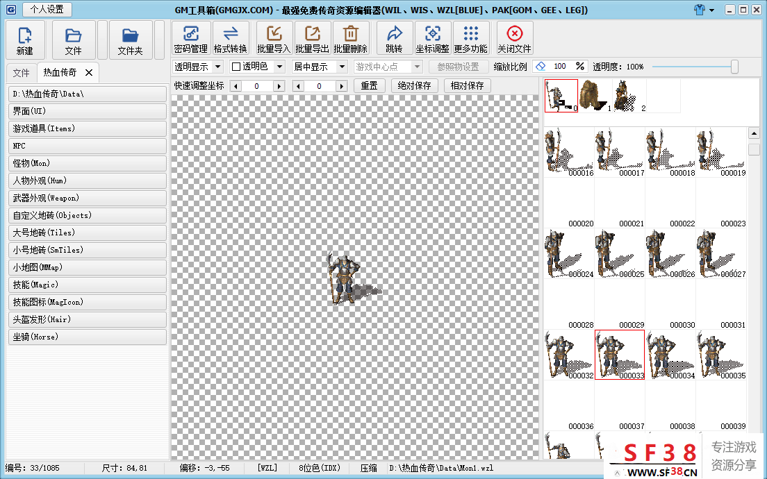
Task: Expand the 透明色 color dropdown arrow
Action: click(279, 67)
